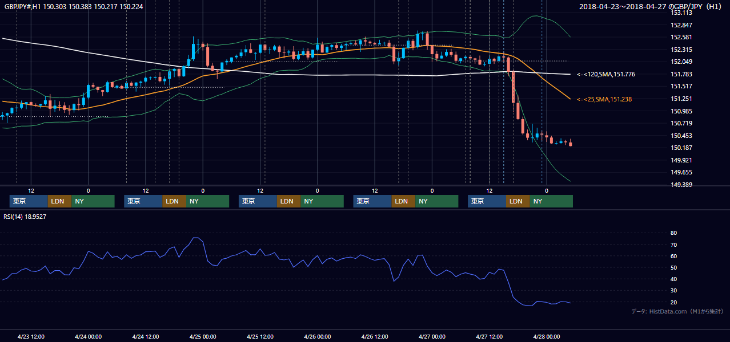The image size is (730, 342).
Task: Select the 4/26 00:00 date label
Action: pyautogui.click(x=317, y=336)
